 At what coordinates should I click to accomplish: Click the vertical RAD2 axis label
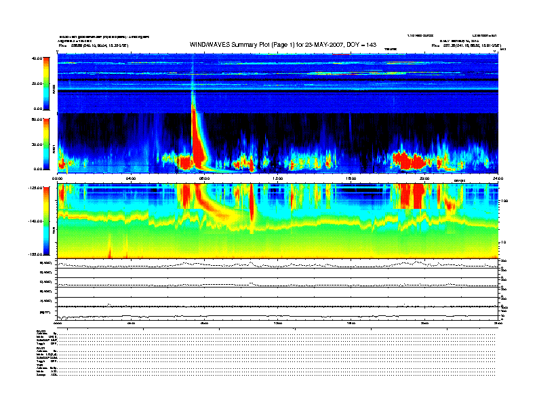pyautogui.click(x=54, y=89)
